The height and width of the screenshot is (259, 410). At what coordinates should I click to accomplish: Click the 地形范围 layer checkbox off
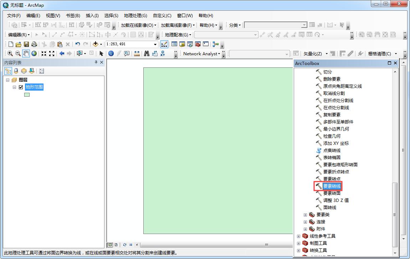21,87
